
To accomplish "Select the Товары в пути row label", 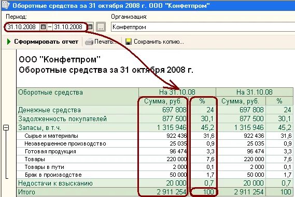I will click(45, 167).
